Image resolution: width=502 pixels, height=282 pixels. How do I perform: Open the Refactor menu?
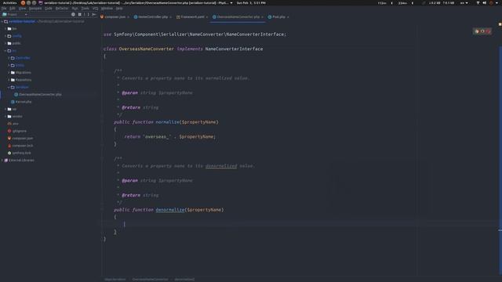tap(62, 9)
